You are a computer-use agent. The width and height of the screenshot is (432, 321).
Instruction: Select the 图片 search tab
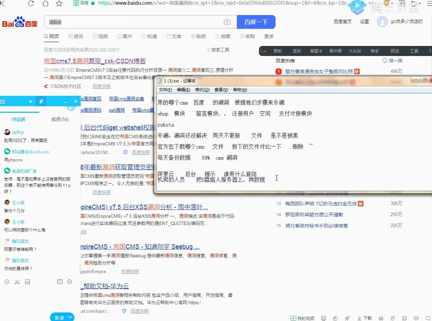click(x=125, y=37)
